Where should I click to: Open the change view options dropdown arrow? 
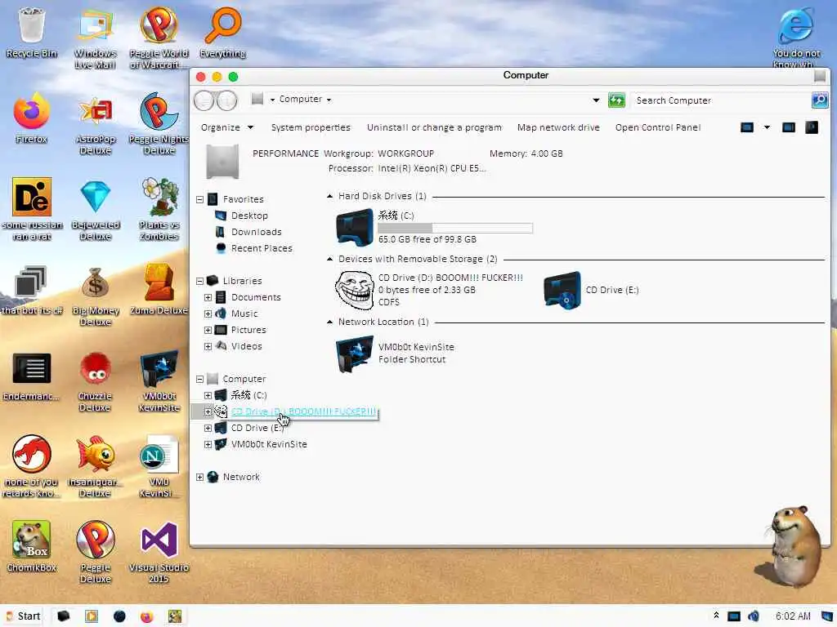tap(767, 127)
